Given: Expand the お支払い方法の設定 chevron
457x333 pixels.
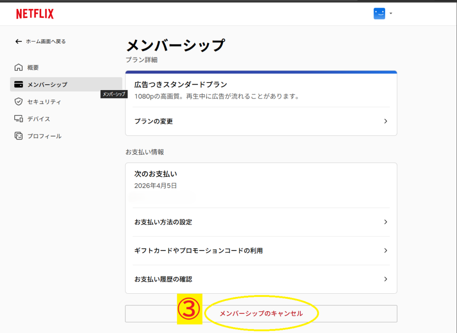Looking at the screenshot, I should coord(386,222).
